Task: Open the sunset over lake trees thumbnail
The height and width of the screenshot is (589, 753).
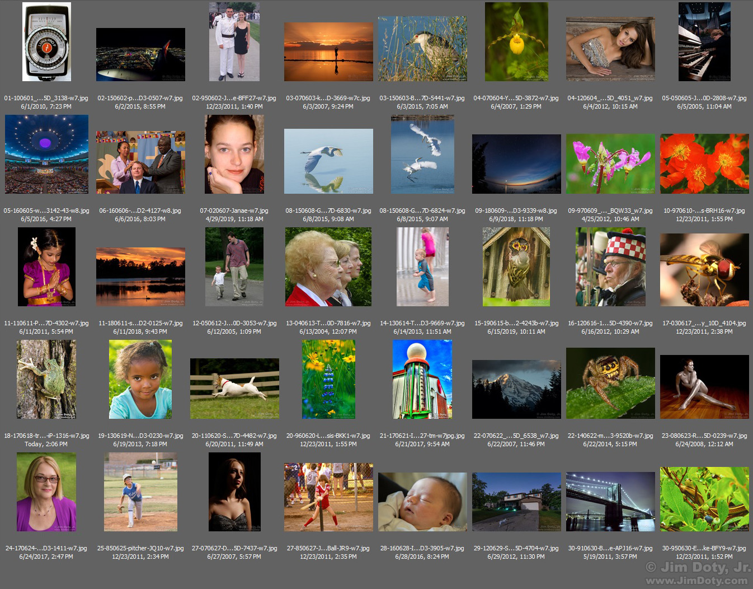Action: (x=140, y=277)
